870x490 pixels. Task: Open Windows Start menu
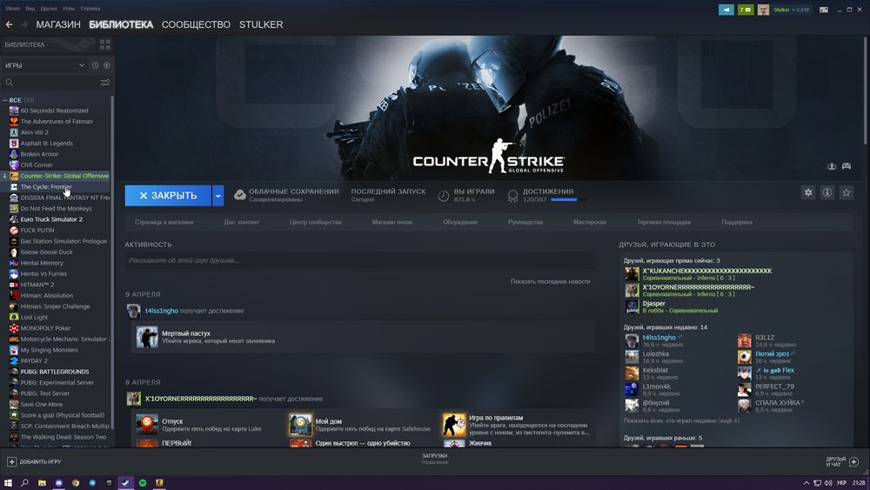[x=8, y=483]
